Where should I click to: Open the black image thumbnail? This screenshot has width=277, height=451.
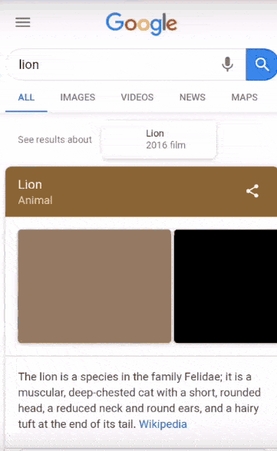[x=226, y=286]
